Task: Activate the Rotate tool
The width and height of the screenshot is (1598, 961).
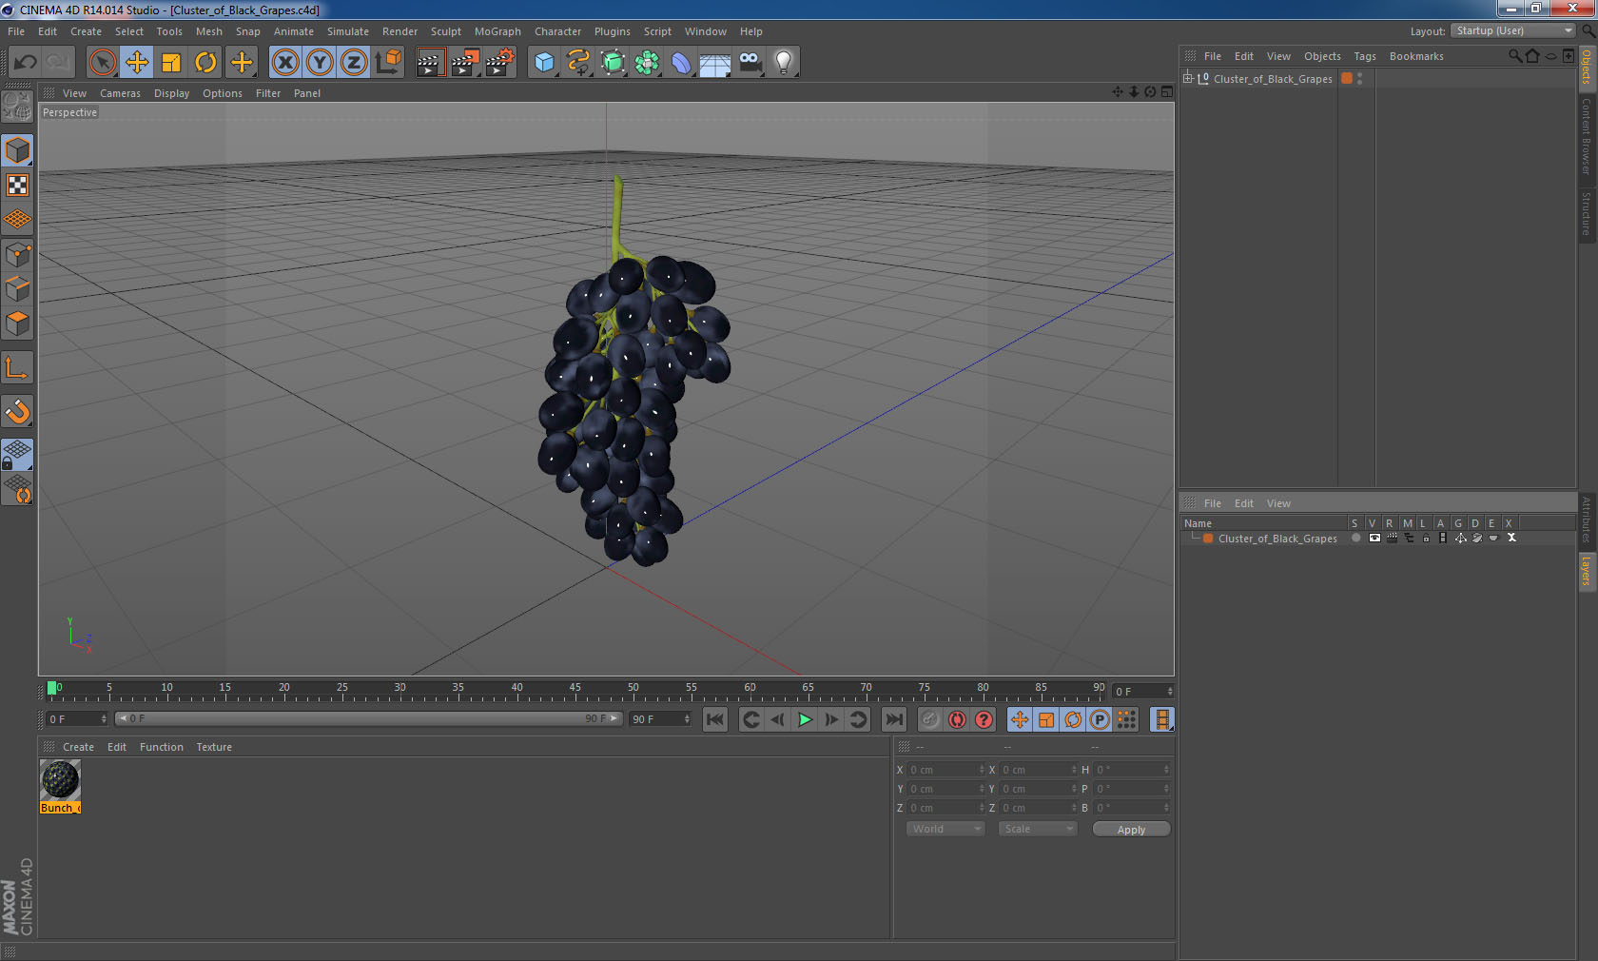Action: coord(205,63)
